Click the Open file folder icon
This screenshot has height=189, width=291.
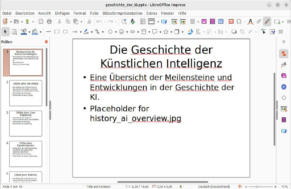tap(16, 22)
